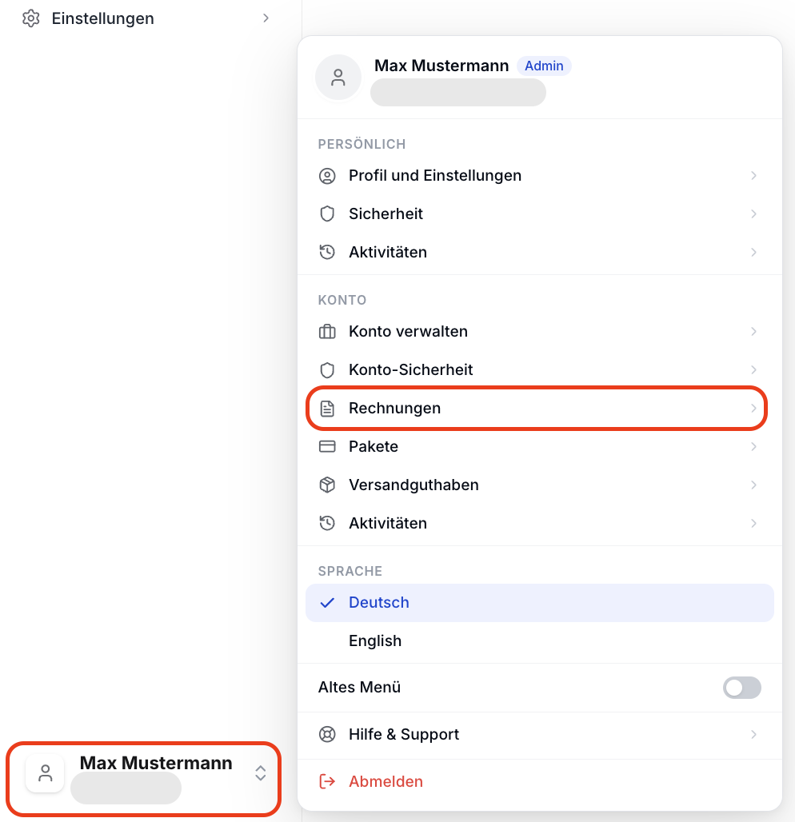Screen dimensions: 795x822
Task: Click the chevron beside Profil und Einstellungen
Action: (753, 176)
